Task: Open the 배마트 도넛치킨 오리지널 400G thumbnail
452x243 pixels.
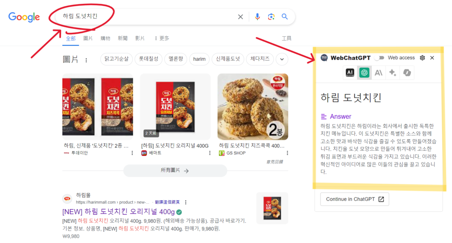Action: pyautogui.click(x=175, y=106)
